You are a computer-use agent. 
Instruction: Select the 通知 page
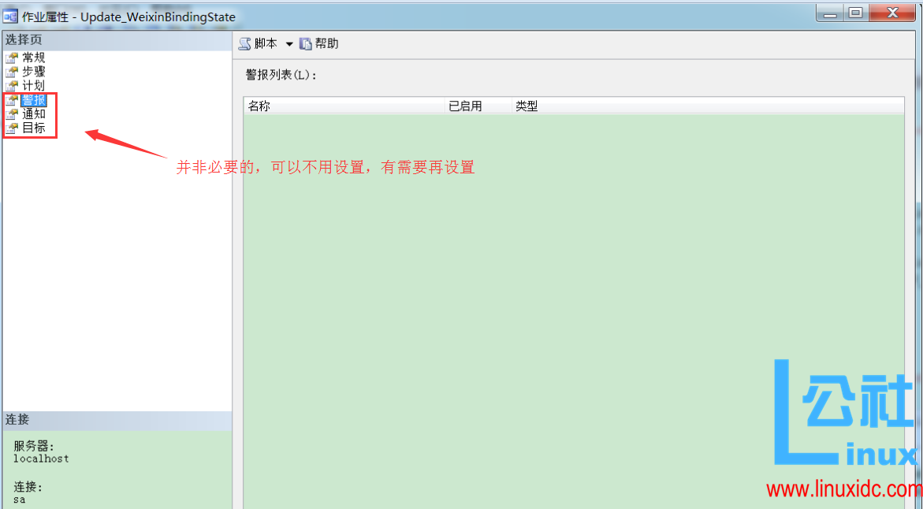[35, 114]
